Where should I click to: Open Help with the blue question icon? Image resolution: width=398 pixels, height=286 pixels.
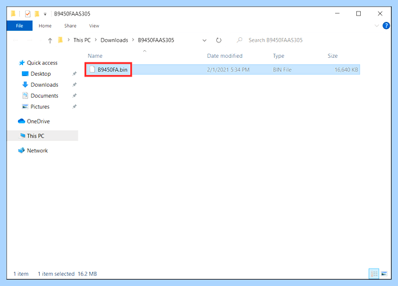[x=386, y=26]
